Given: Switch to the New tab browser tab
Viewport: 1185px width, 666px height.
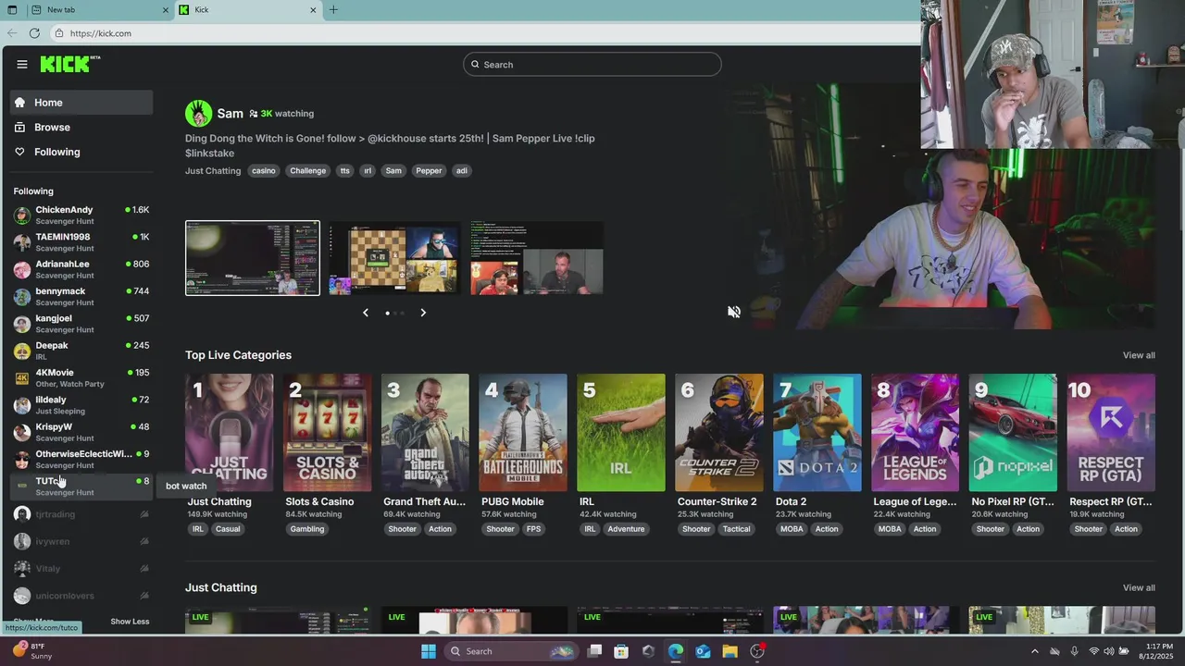Looking at the screenshot, I should pos(99,10).
